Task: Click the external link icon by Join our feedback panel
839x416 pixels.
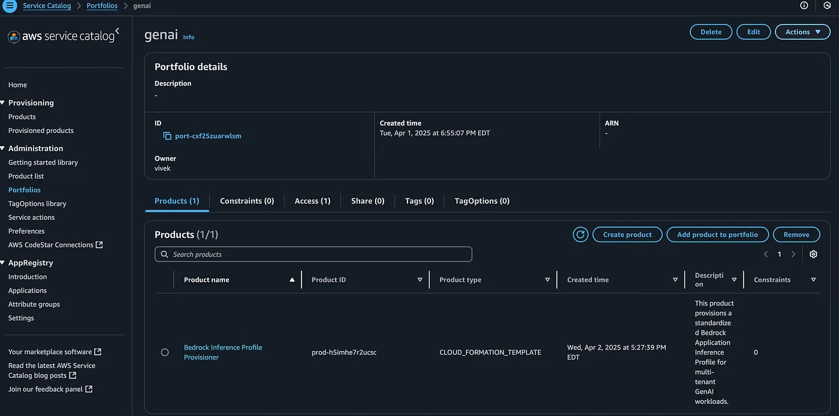Action: click(x=89, y=389)
